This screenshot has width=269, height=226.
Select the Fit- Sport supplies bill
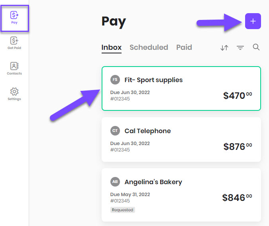pyautogui.click(x=181, y=88)
